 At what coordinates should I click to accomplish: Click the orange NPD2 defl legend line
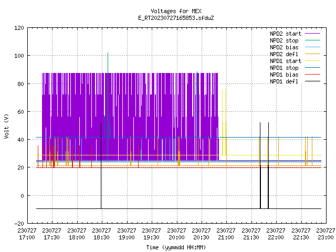[312, 54]
